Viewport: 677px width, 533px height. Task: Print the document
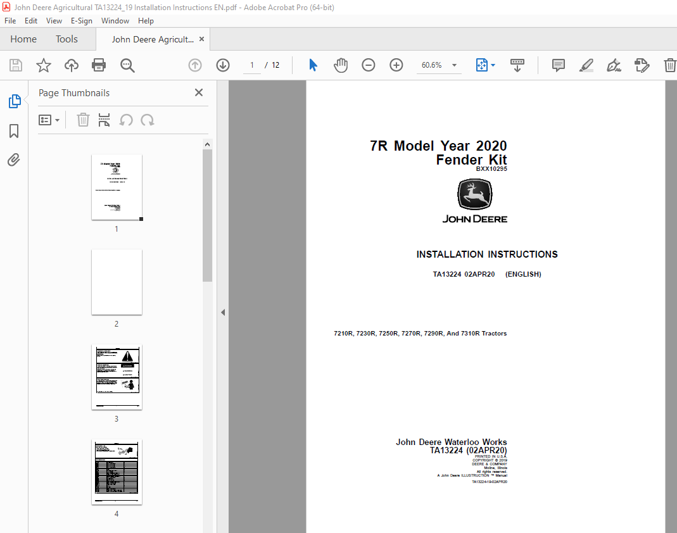click(99, 65)
